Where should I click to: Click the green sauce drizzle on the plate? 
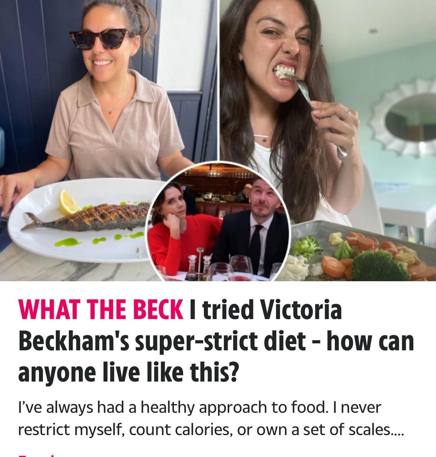point(67,243)
